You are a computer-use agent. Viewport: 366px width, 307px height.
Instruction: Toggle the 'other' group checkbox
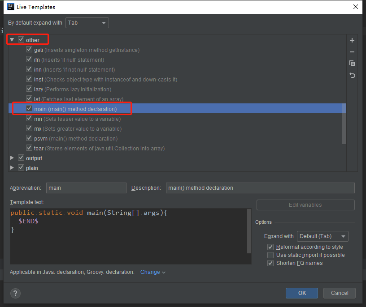tap(21, 39)
